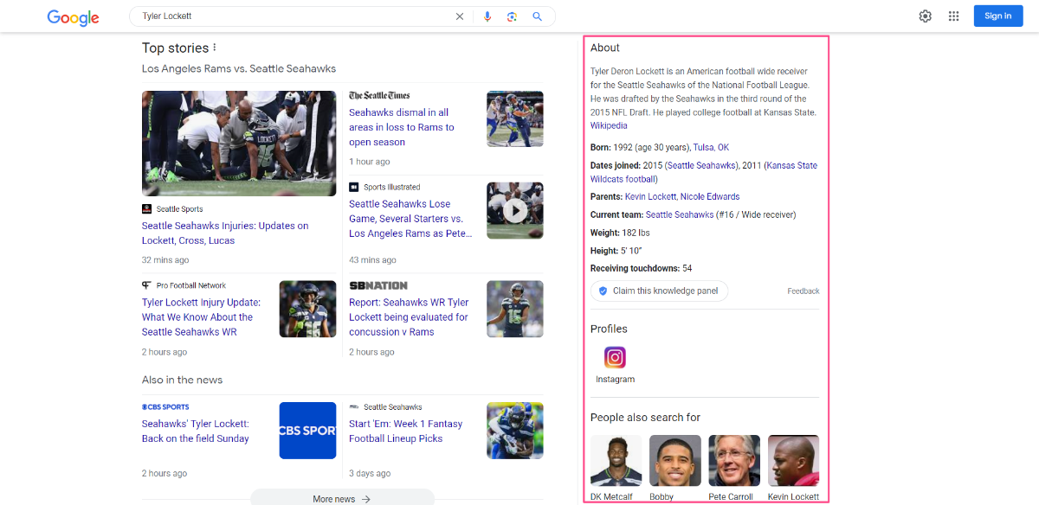This screenshot has width=1039, height=505.
Task: Start voice search with the microphone icon
Action: click(487, 16)
